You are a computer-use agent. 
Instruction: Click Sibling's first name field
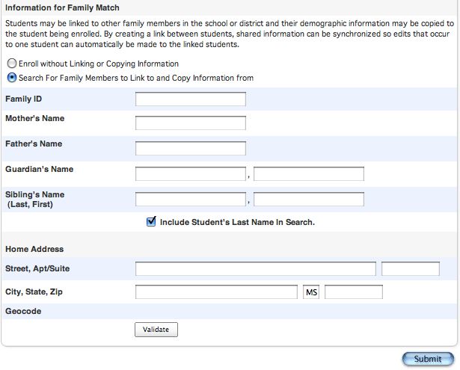[x=309, y=200]
